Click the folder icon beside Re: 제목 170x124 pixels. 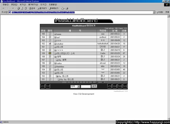57,60
